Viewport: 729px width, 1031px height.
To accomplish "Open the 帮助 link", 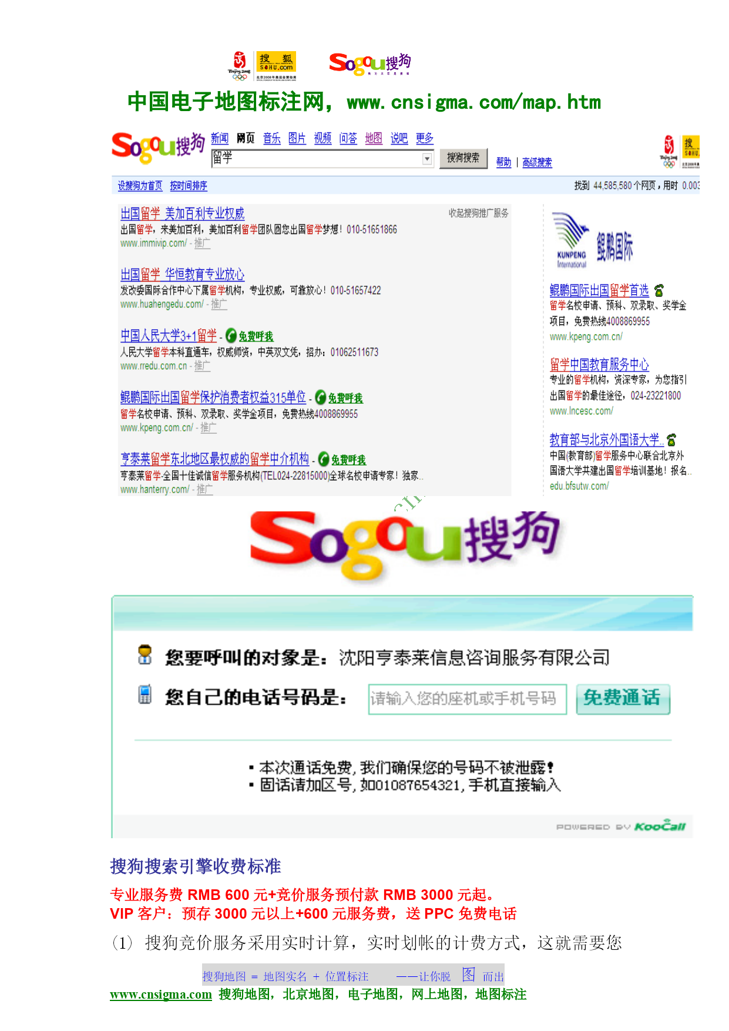I will pyautogui.click(x=503, y=162).
